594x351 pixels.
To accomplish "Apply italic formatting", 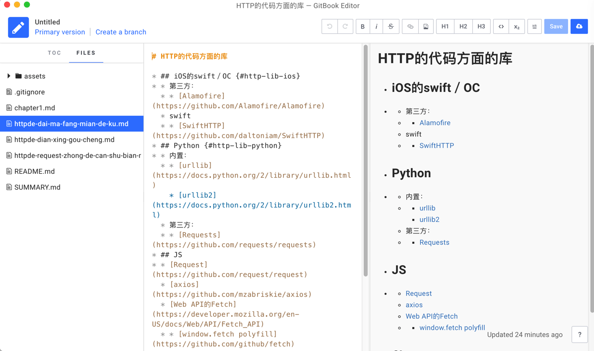I will coord(376,27).
